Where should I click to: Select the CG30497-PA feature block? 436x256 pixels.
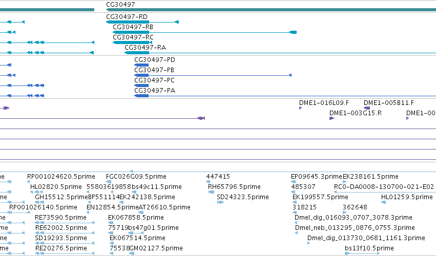tap(141, 96)
